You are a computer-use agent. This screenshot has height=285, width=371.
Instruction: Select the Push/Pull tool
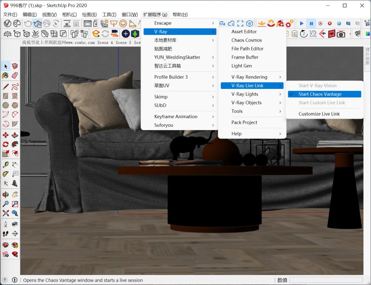coord(15,135)
